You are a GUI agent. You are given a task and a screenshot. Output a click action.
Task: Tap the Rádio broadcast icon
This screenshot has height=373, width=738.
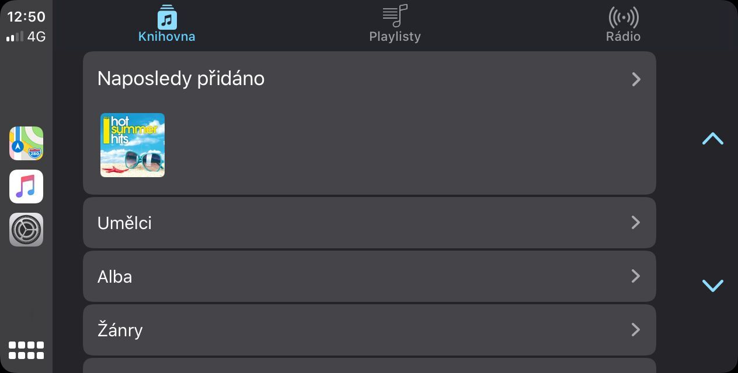[x=623, y=17]
